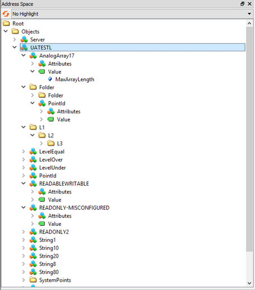The image size is (255, 290).
Task: Click the orange refresh address space icon
Action: [6, 14]
